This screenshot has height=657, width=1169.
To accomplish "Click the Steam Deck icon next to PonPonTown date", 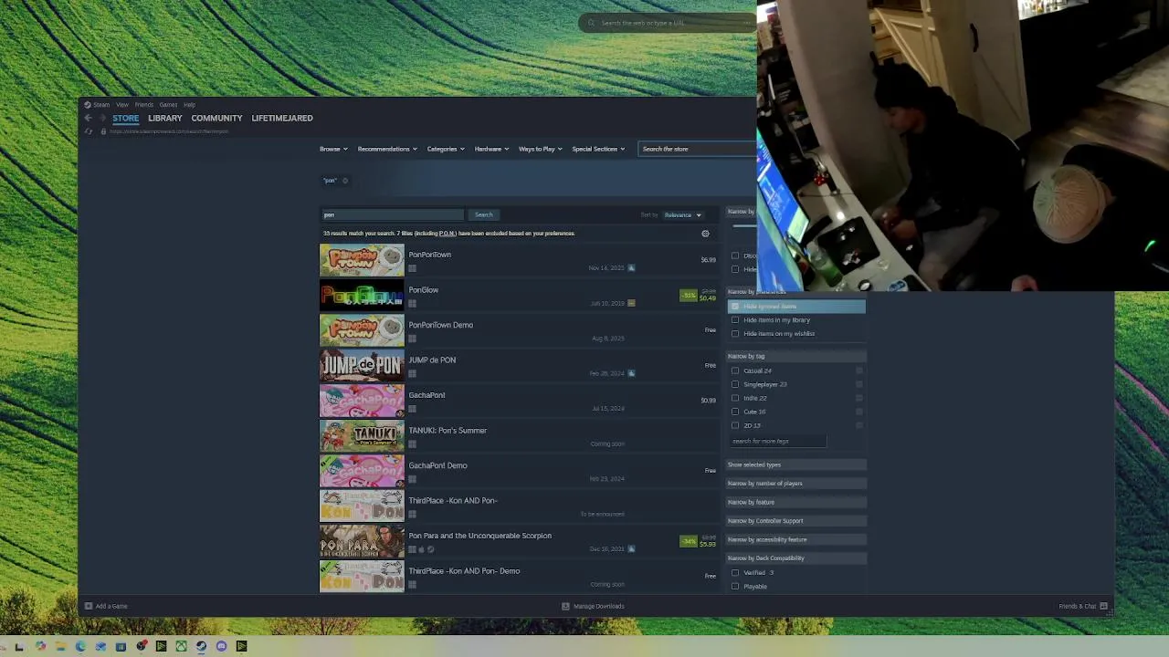I will pyautogui.click(x=631, y=268).
